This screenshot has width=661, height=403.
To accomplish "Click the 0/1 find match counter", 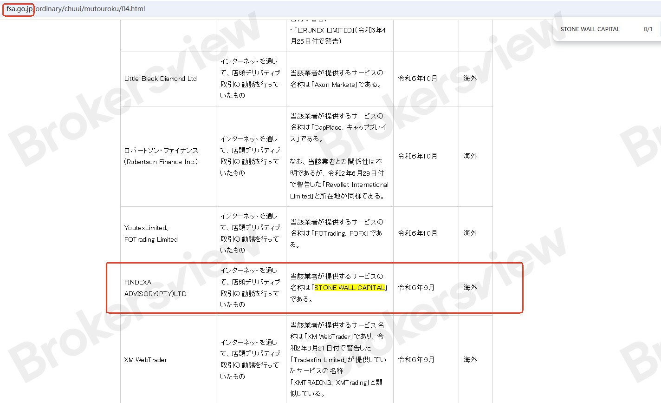I will [x=648, y=29].
